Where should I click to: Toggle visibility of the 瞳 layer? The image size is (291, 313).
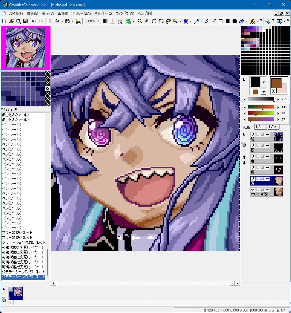253,157
